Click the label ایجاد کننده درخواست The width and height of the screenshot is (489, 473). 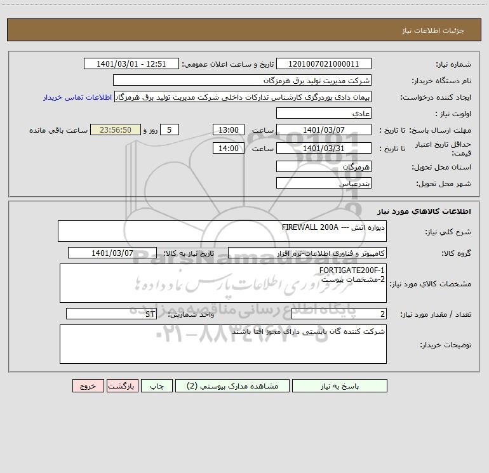(436, 97)
